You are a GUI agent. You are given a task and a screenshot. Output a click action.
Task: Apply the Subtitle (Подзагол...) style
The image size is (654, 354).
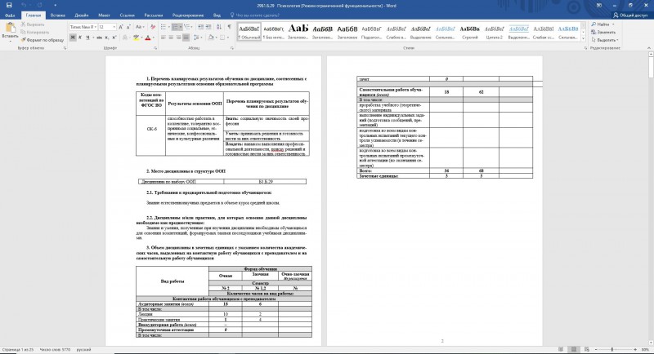(x=372, y=32)
